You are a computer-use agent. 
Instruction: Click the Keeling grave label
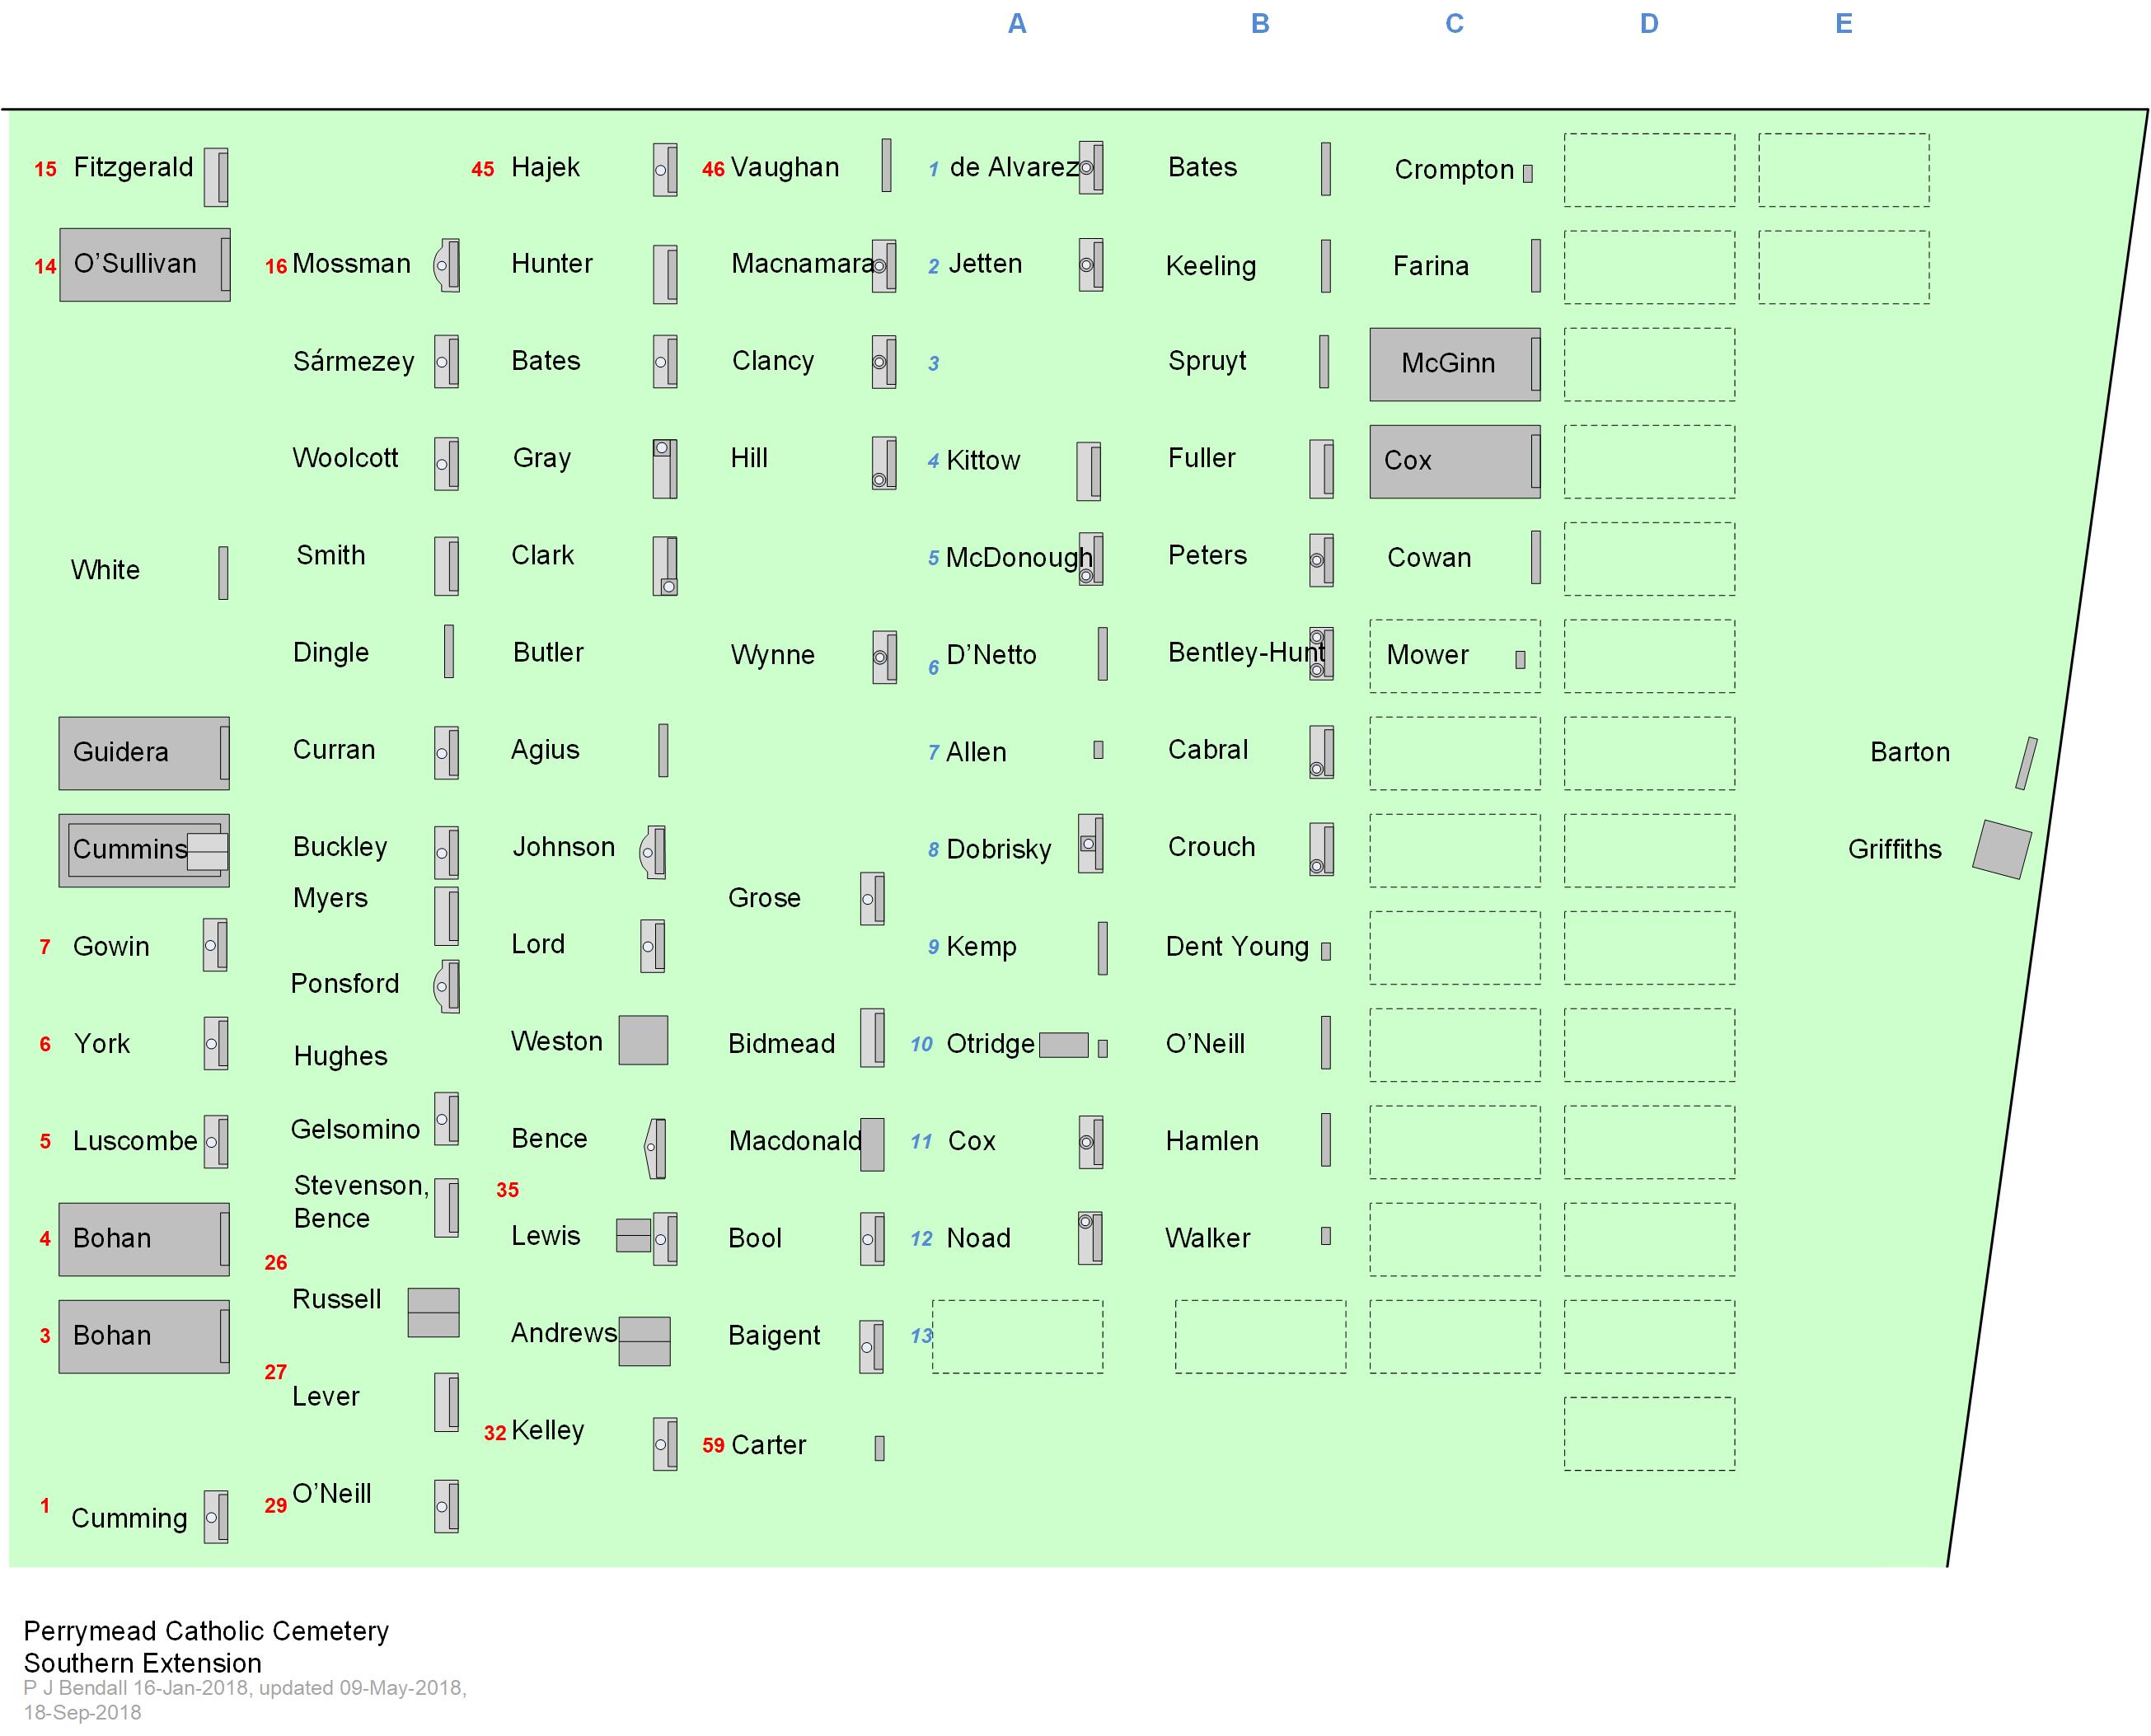tap(1211, 266)
